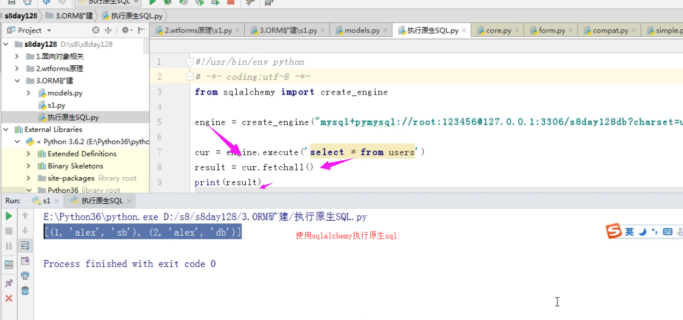The height and width of the screenshot is (320, 683).
Task: Toggle the Scroll to End icon in the Run panel
Action: pyautogui.click(x=25, y=261)
